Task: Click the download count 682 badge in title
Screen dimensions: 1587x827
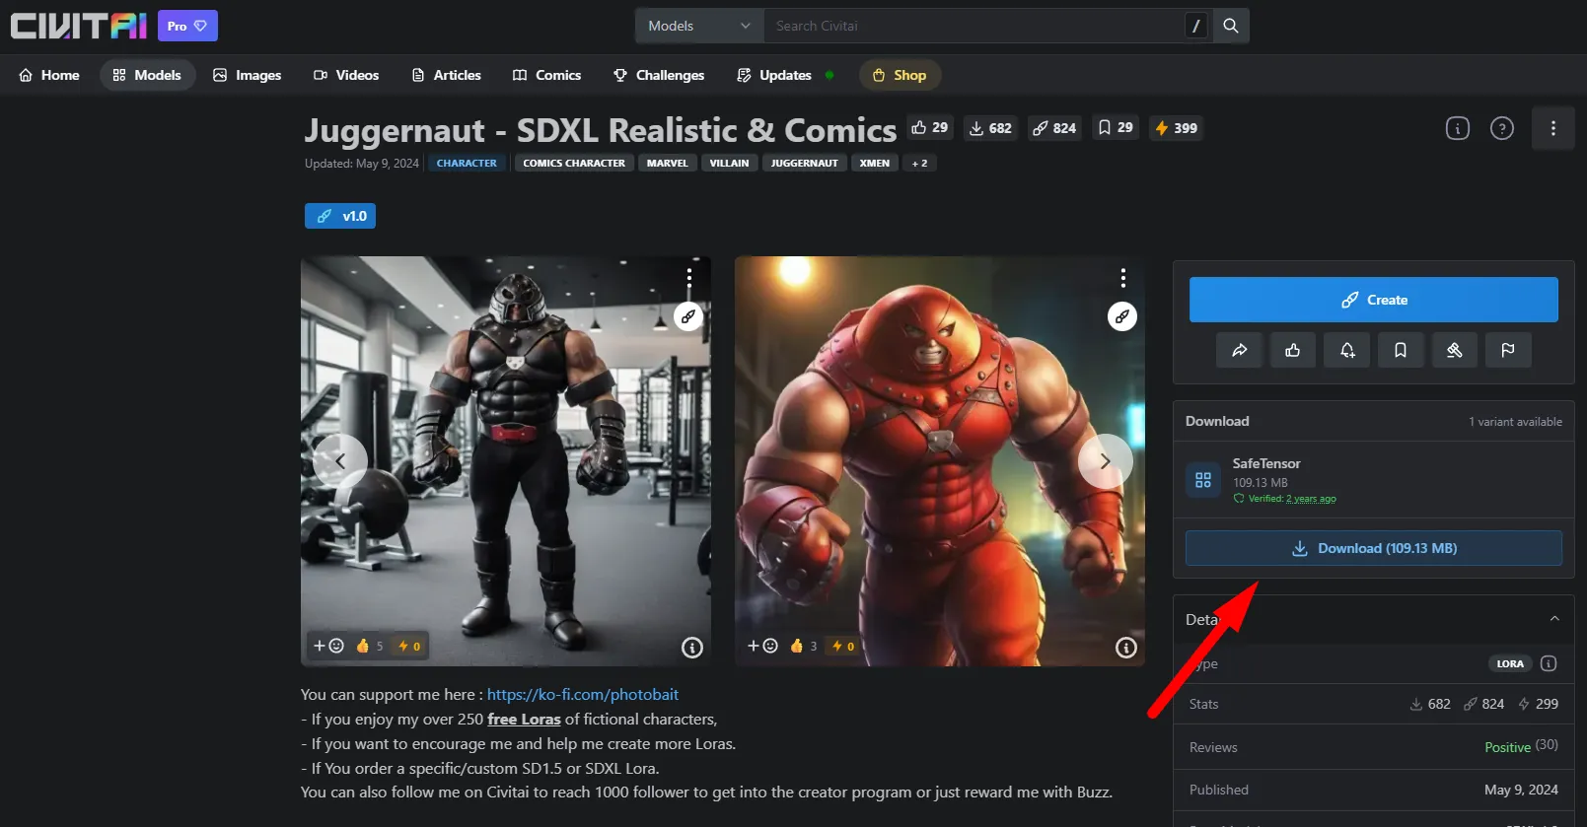Action: pos(990,128)
